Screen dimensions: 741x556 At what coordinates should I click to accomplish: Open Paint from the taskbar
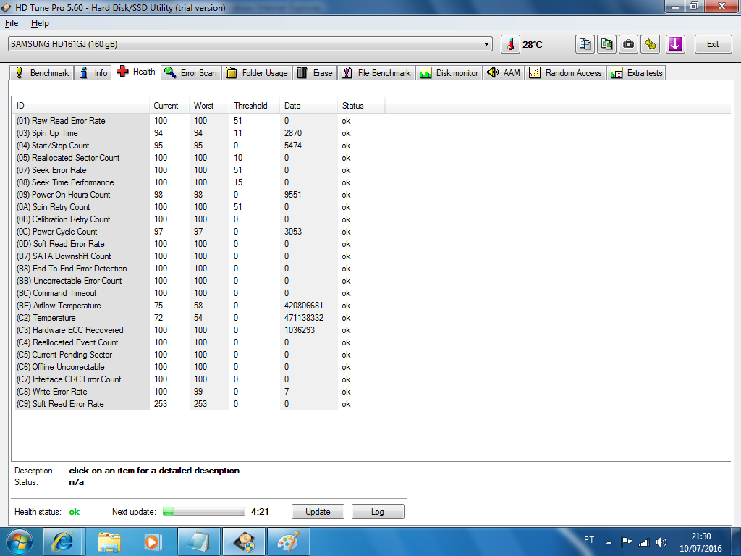289,542
